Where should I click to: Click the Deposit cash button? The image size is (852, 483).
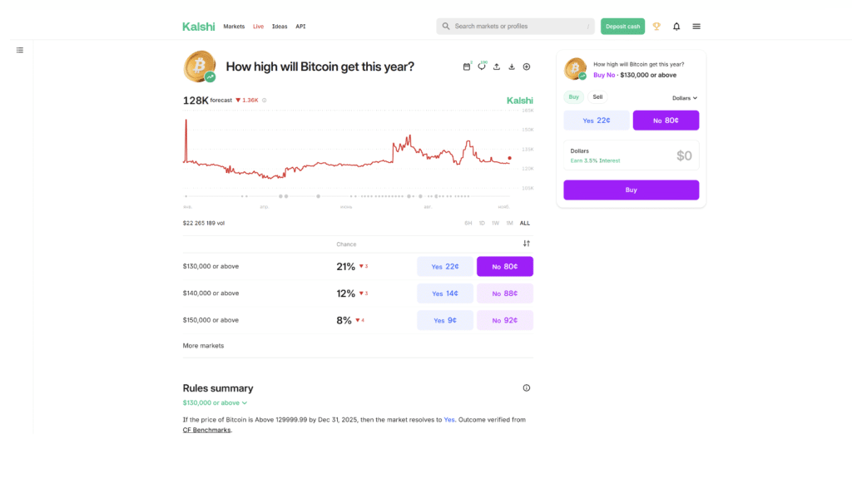622,27
